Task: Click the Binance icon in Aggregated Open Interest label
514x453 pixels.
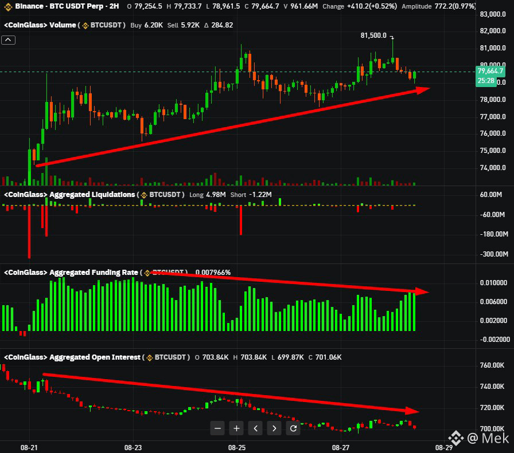Action: pos(150,358)
